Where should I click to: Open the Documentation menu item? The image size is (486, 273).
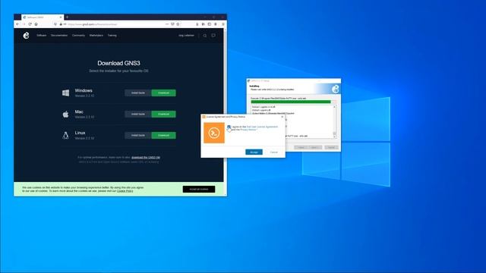tap(59, 36)
